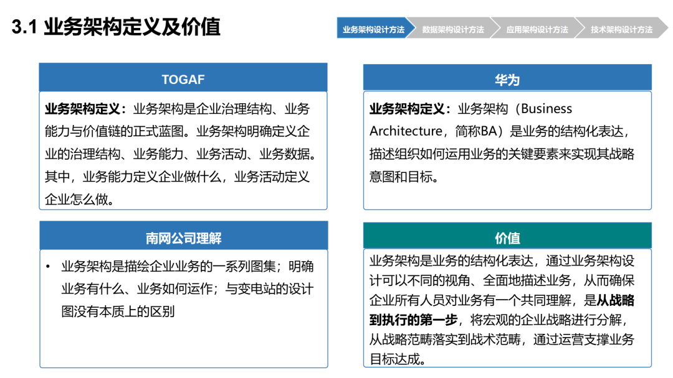Click the text 企业怎么做 in TOGAF box
This screenshot has height=378, width=673.
pos(77,200)
